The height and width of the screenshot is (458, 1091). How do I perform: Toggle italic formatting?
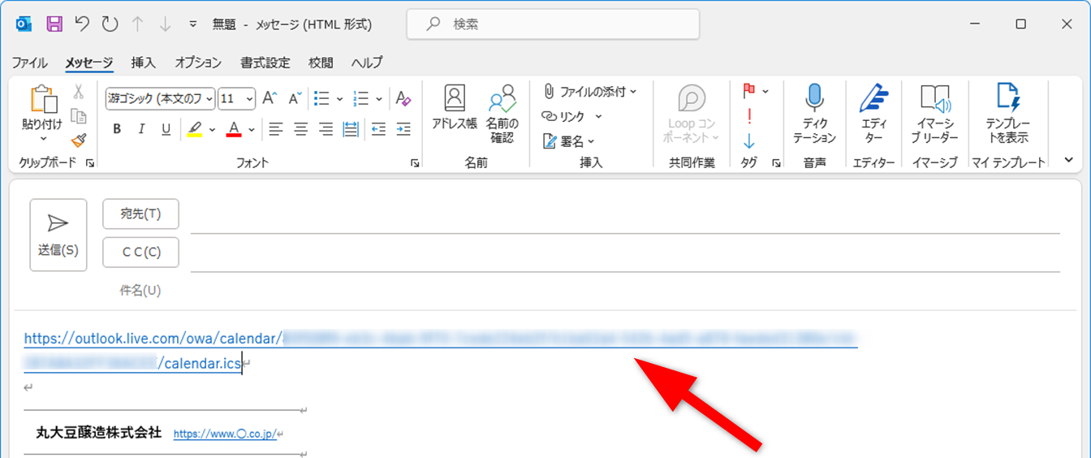coord(141,128)
